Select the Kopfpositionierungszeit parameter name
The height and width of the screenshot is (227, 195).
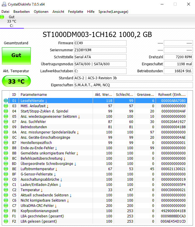tap(40, 211)
